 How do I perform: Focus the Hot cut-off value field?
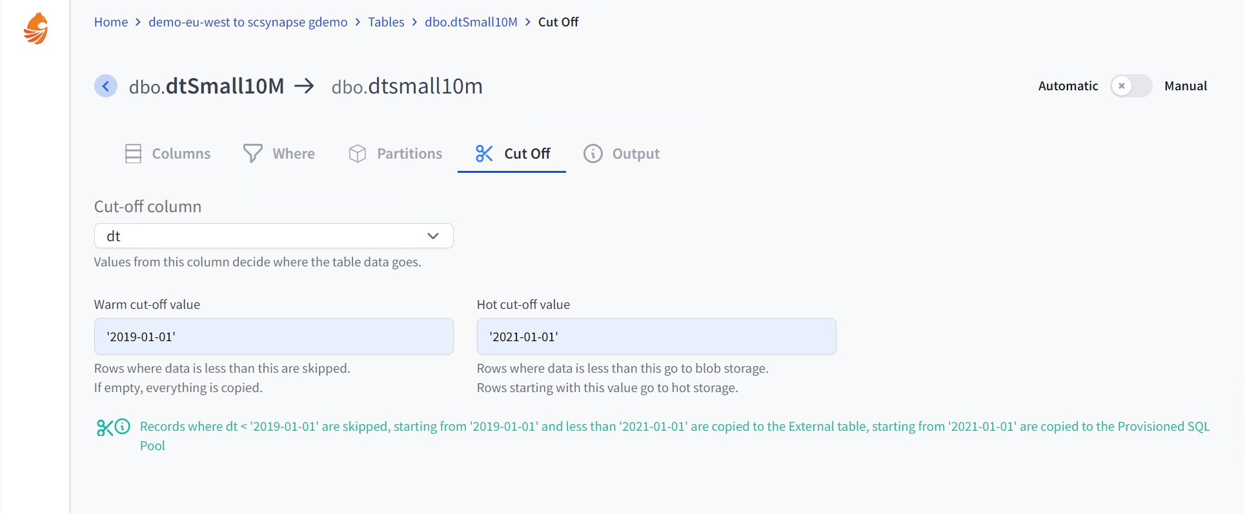point(656,337)
